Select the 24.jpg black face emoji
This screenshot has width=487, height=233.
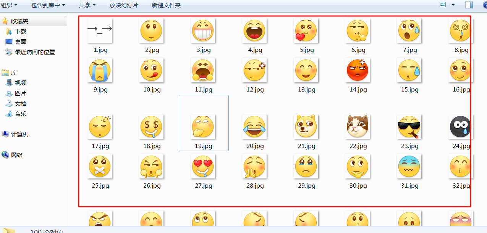(461, 127)
